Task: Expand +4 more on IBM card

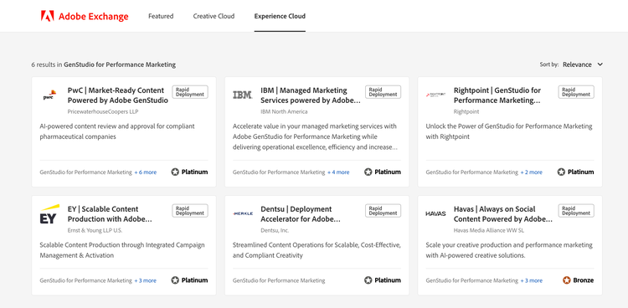Action: tap(338, 172)
